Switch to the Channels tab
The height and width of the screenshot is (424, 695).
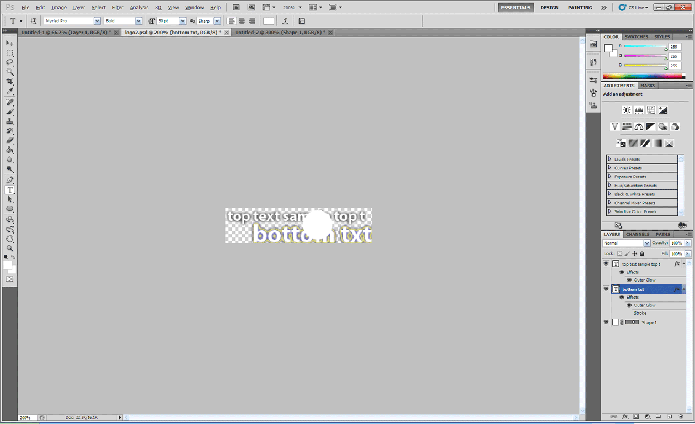[637, 234]
